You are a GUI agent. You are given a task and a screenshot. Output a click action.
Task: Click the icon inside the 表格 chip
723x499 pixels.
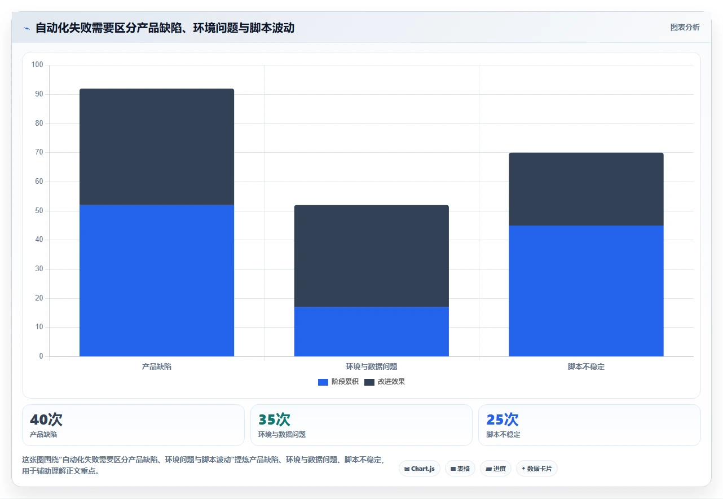click(x=453, y=469)
